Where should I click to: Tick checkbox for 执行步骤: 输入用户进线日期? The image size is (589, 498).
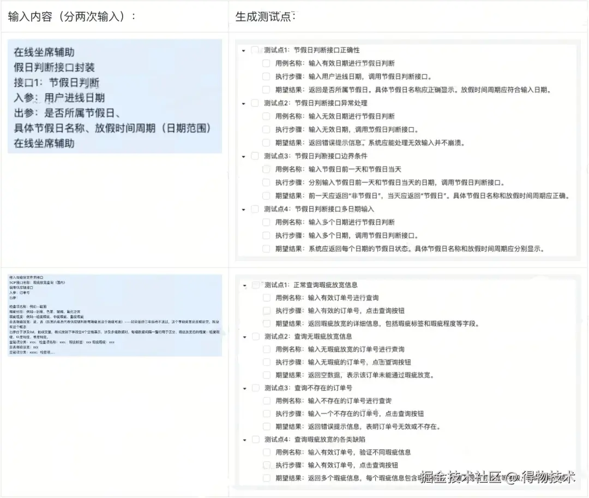[266, 76]
